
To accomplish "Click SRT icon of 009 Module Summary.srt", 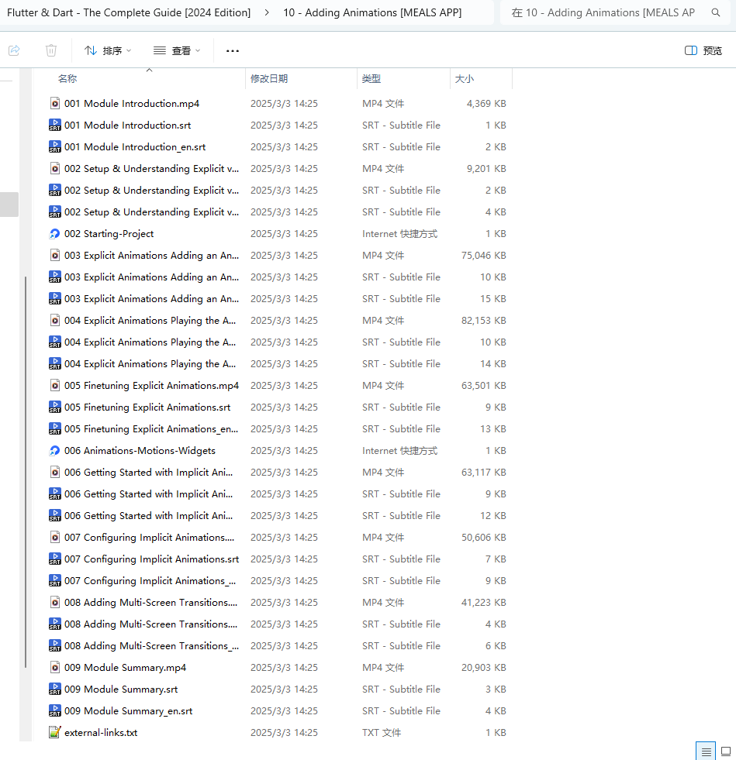I will [55, 690].
